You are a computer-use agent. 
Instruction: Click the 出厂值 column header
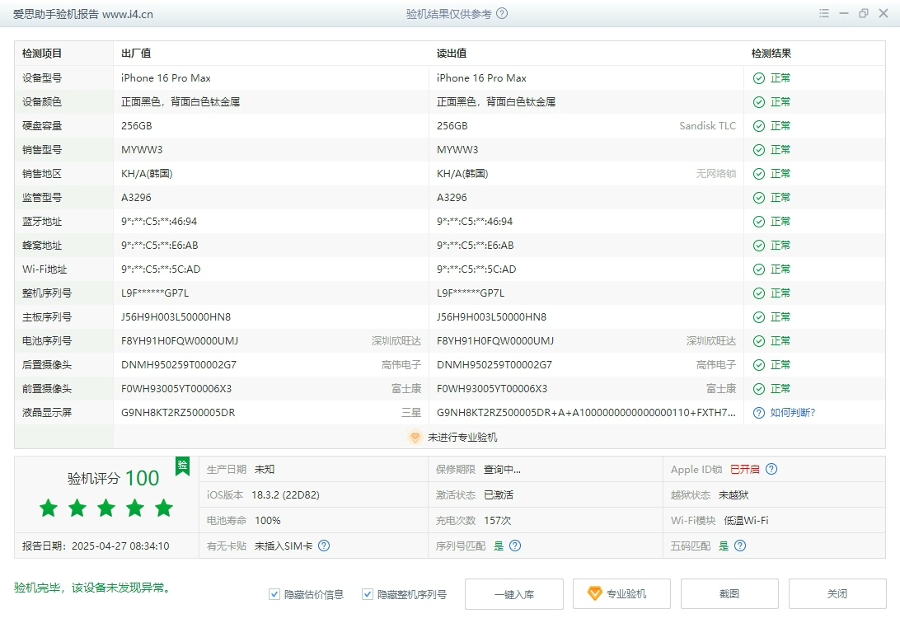[136, 54]
